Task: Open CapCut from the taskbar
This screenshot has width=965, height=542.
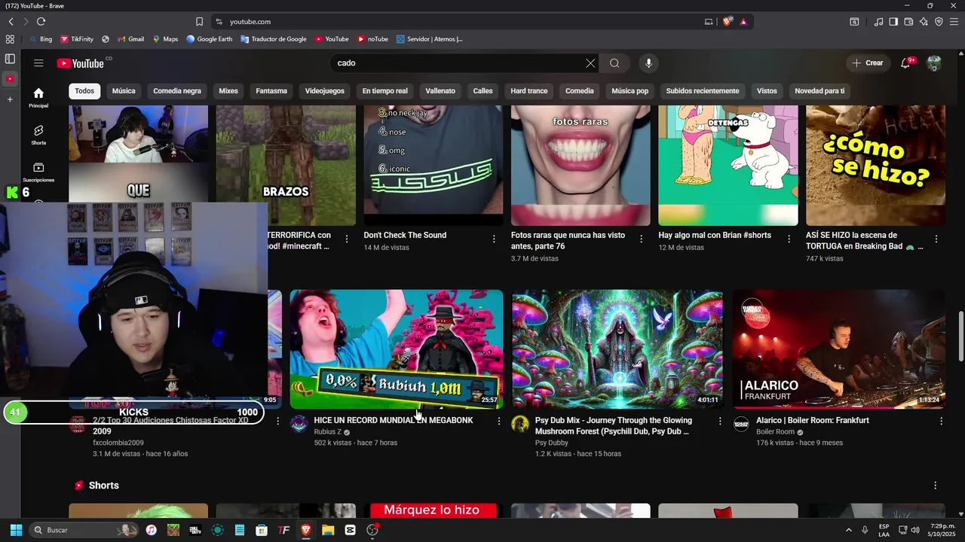Action: point(350,530)
